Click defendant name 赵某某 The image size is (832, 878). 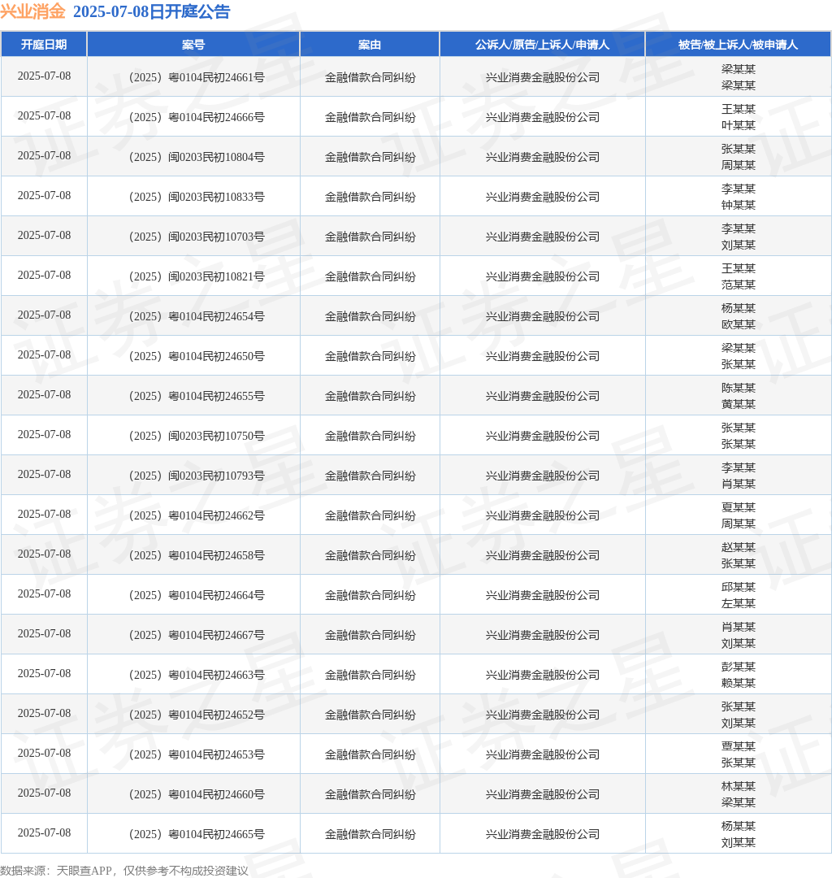pyautogui.click(x=738, y=546)
